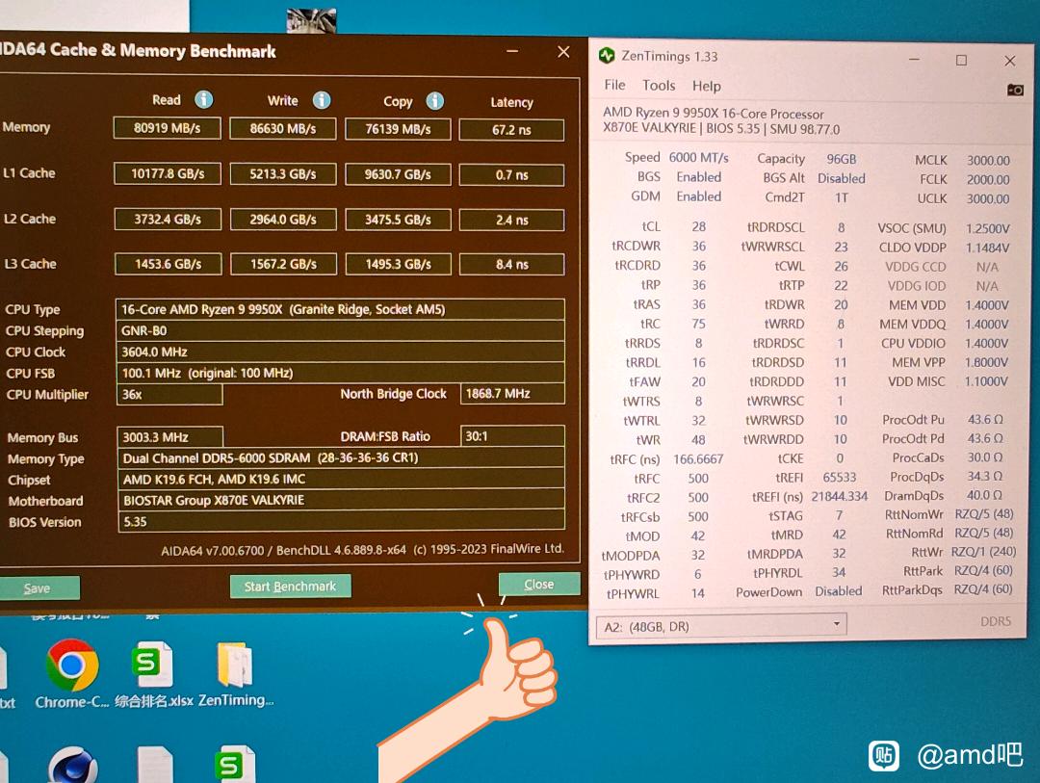This screenshot has height=783, width=1040.
Task: Open the Cinebench sphere desktop icon
Action: (x=73, y=765)
